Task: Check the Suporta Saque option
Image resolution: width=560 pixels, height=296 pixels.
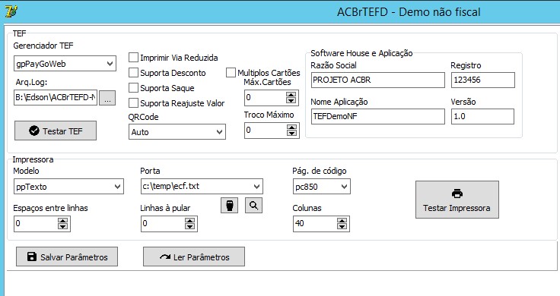Action: [x=134, y=87]
